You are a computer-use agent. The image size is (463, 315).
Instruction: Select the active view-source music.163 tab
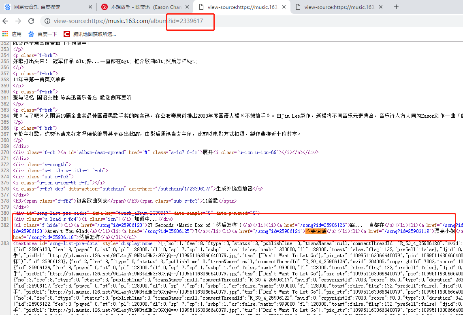tap(241, 7)
